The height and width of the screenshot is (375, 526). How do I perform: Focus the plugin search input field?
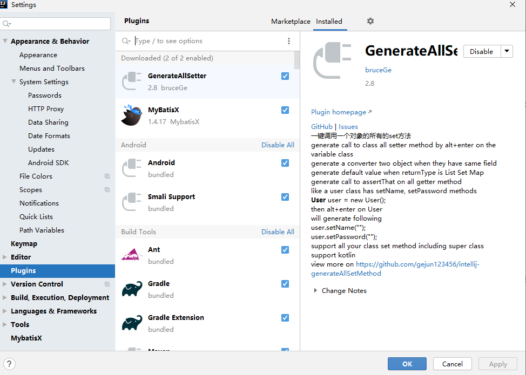coord(208,41)
